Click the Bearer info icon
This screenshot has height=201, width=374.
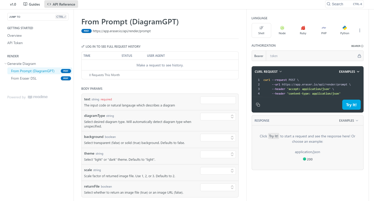(x=362, y=46)
